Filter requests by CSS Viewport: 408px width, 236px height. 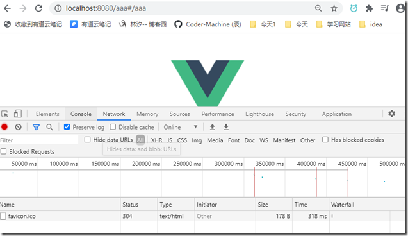182,140
